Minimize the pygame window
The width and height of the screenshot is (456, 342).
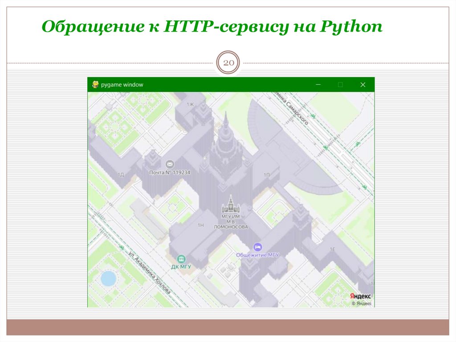[x=318, y=84]
